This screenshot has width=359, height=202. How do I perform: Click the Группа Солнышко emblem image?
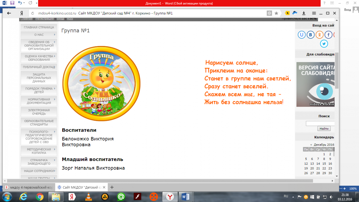101,83
